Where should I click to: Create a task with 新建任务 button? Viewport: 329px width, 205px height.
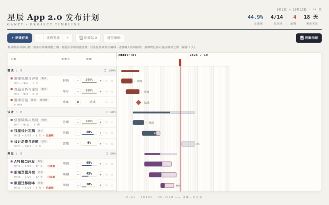pos(20,38)
